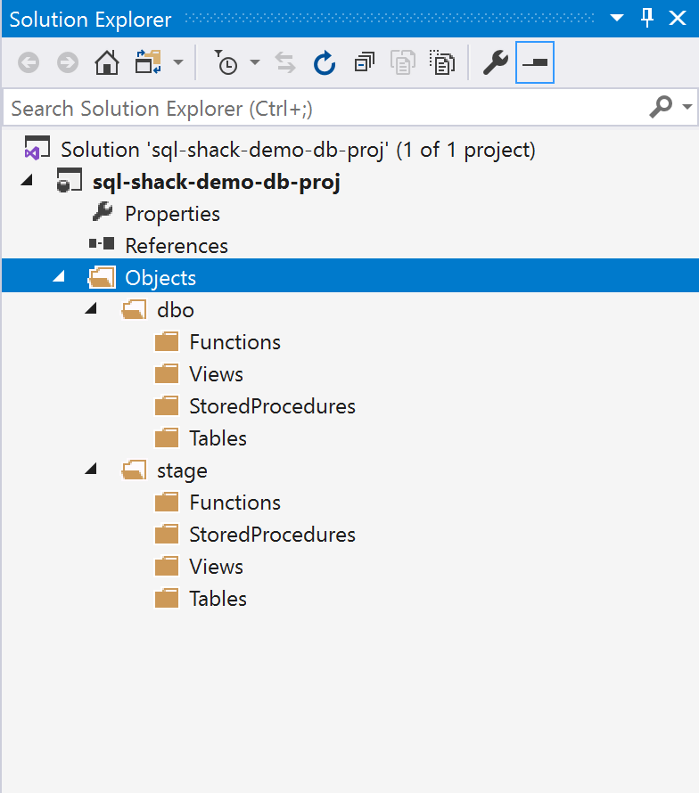Pin the Solution Explorer panel with pushpin
Screen dimensions: 699x793
click(648, 18)
